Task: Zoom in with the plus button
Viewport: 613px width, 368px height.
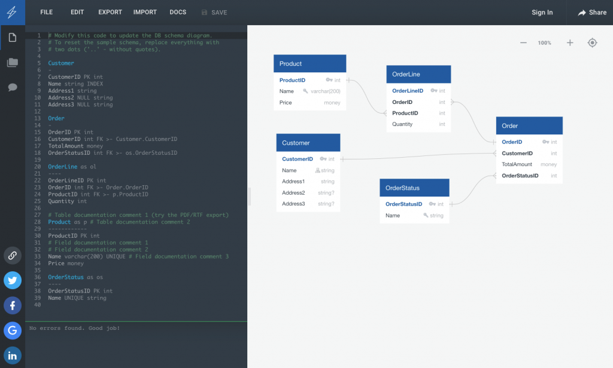Action: pyautogui.click(x=569, y=42)
